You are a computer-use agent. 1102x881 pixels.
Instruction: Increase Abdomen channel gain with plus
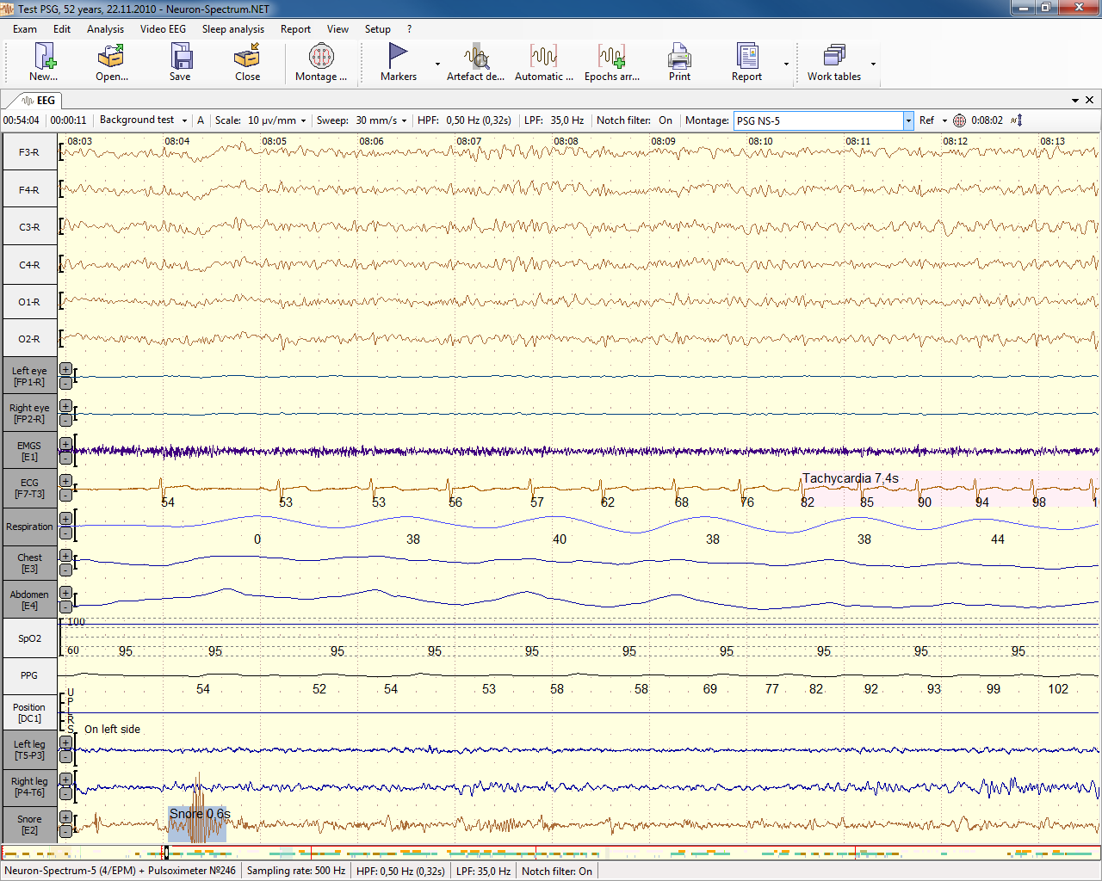pyautogui.click(x=65, y=593)
